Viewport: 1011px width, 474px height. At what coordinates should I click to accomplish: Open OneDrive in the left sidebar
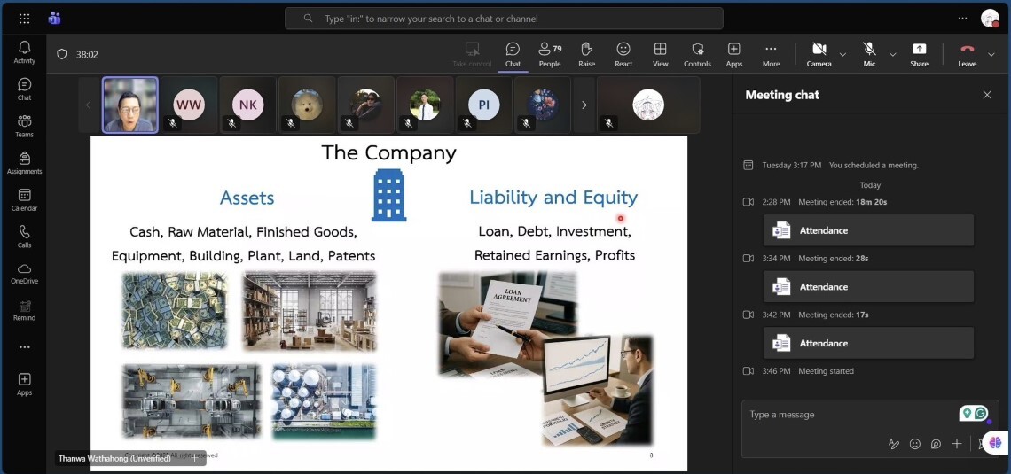click(x=24, y=273)
